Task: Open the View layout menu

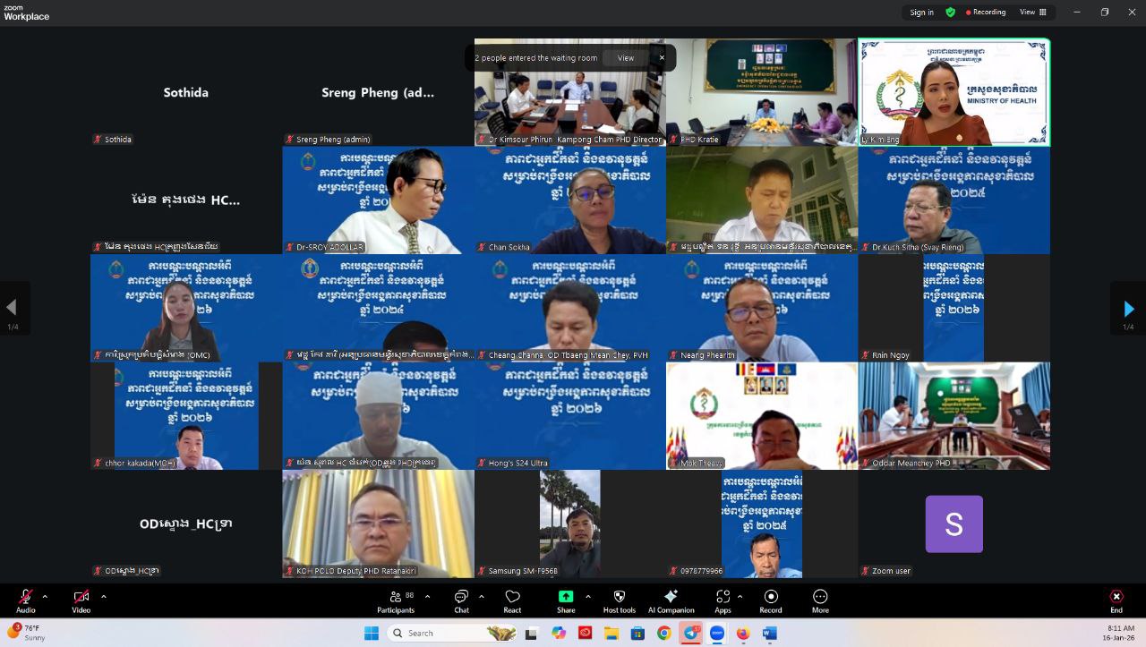Action: coord(1032,13)
